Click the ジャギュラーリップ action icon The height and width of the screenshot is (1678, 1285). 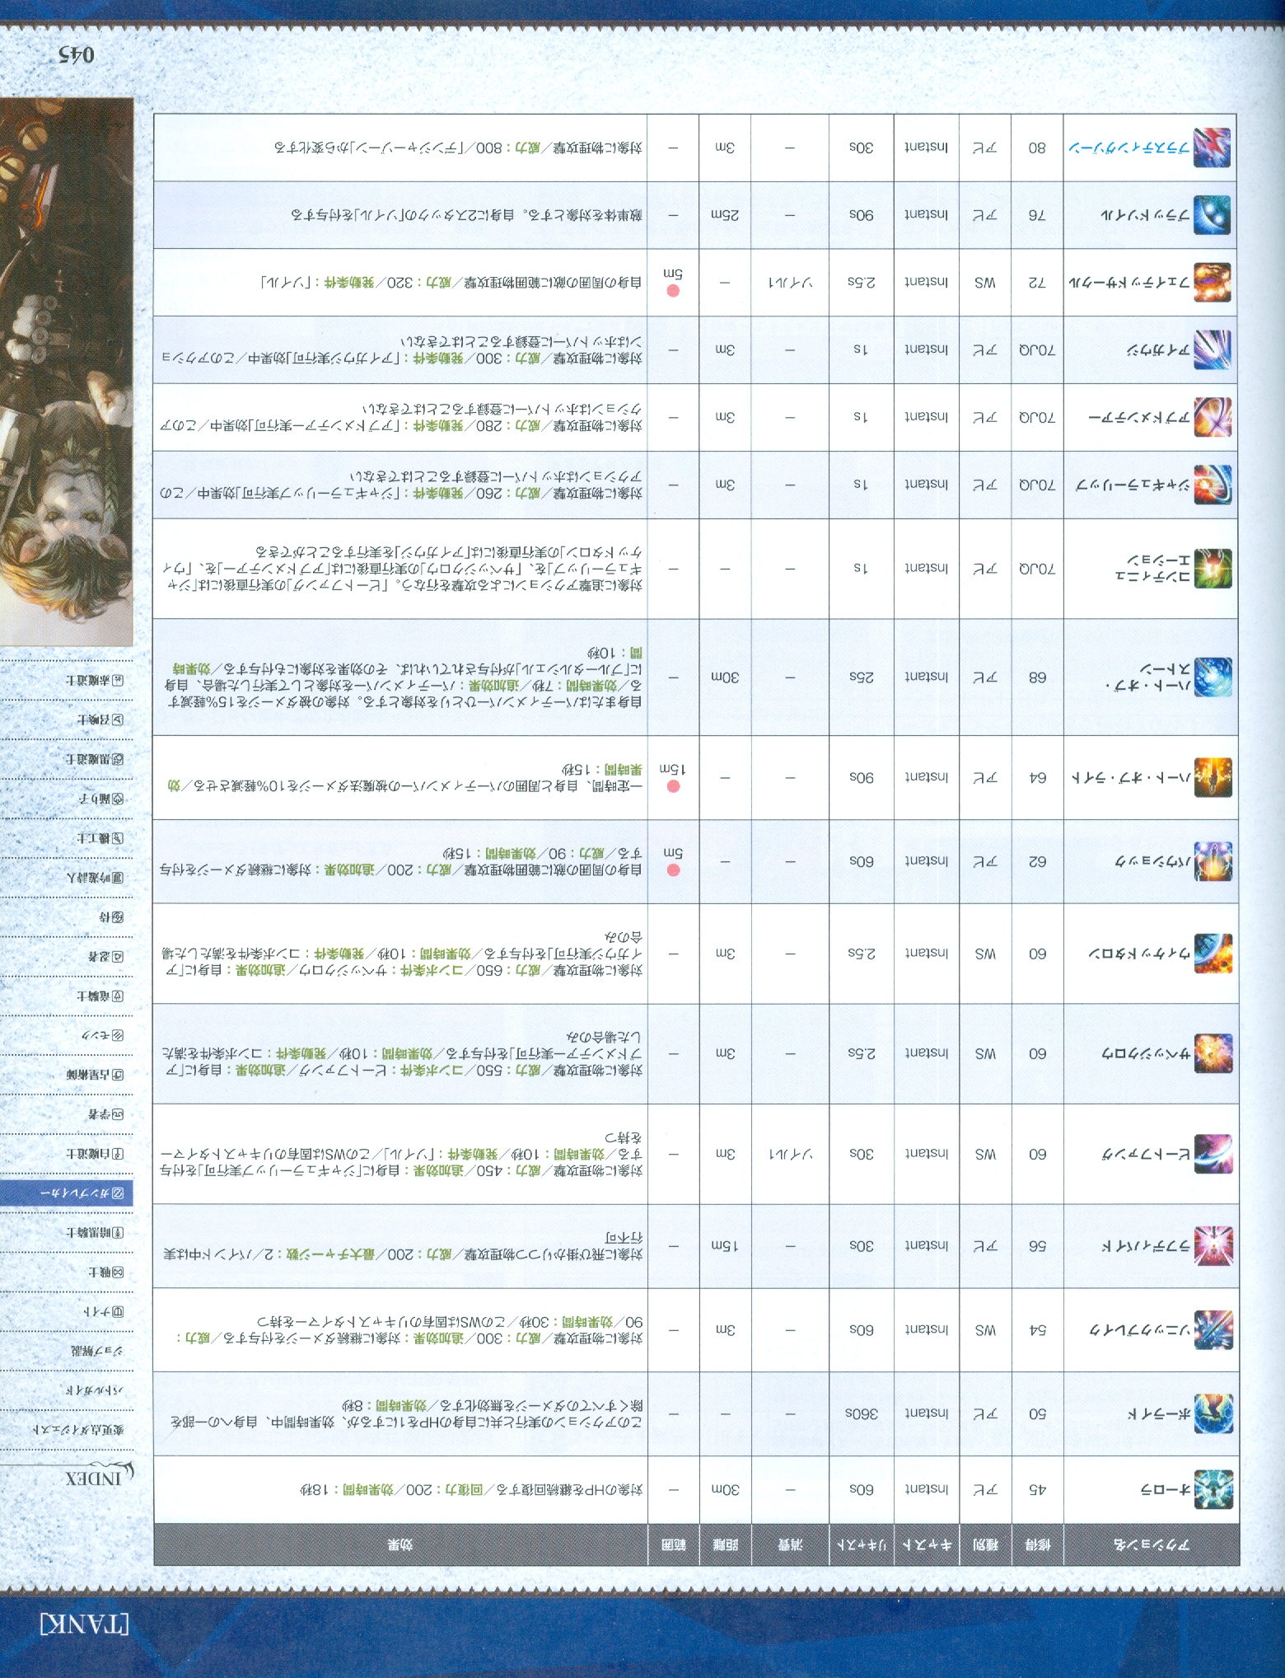(x=1213, y=485)
